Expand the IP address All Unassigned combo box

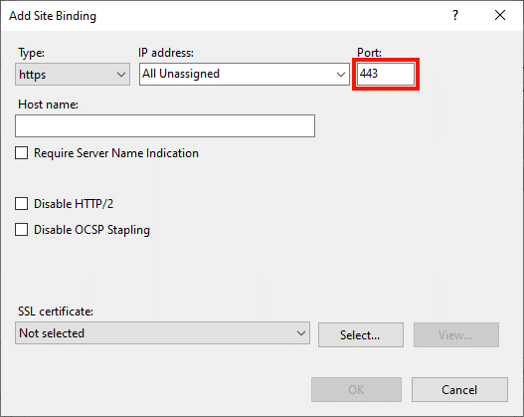pyautogui.click(x=245, y=74)
